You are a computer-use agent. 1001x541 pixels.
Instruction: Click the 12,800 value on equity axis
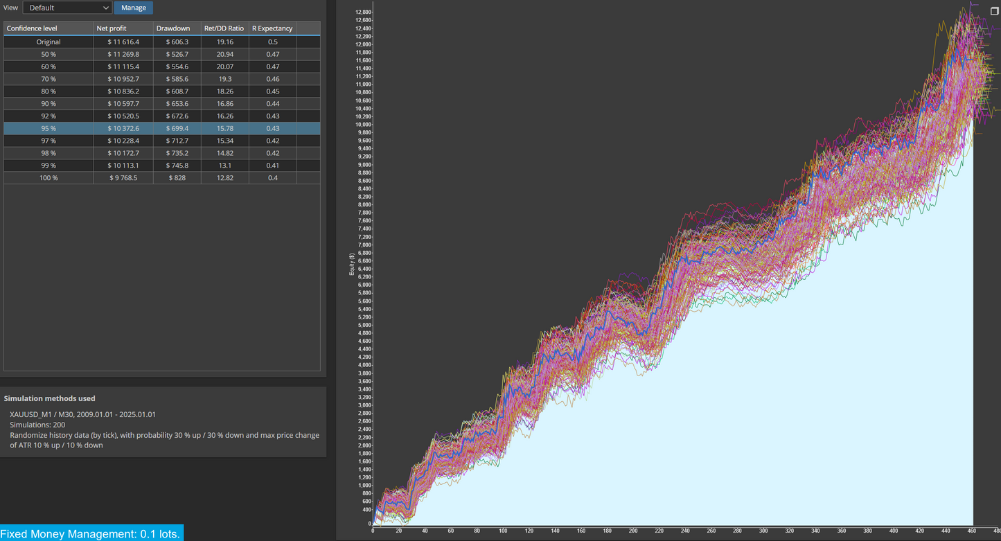point(363,12)
